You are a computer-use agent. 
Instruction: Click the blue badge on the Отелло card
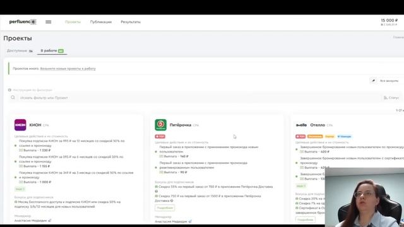[344, 136]
